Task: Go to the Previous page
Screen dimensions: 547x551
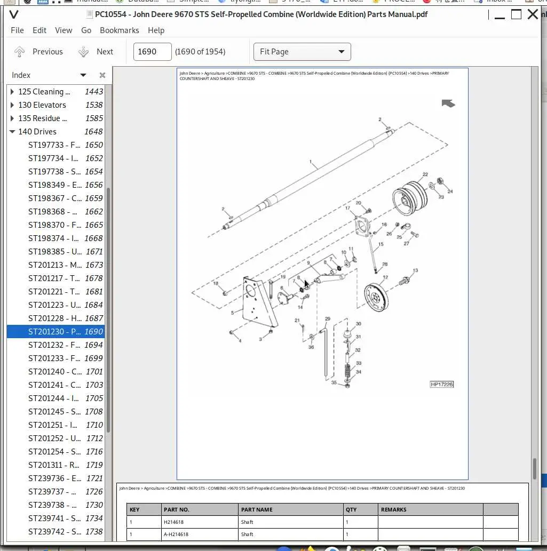Action: pyautogui.click(x=38, y=52)
